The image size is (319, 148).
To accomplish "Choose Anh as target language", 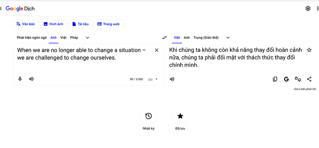I will click(x=187, y=37).
